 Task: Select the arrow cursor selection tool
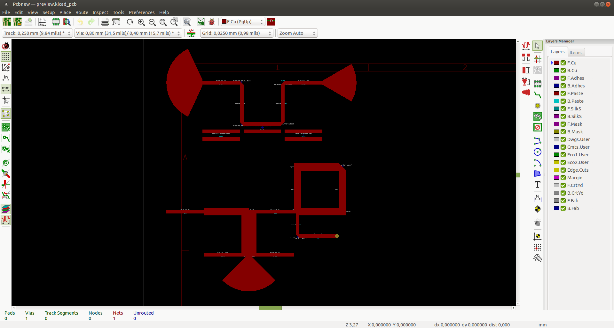click(538, 46)
